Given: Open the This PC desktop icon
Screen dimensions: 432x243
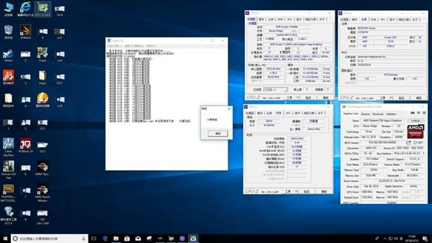Looking at the screenshot, I should pos(8,9).
